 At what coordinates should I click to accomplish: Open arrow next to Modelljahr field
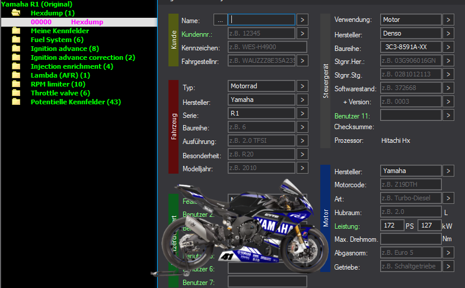pos(302,168)
